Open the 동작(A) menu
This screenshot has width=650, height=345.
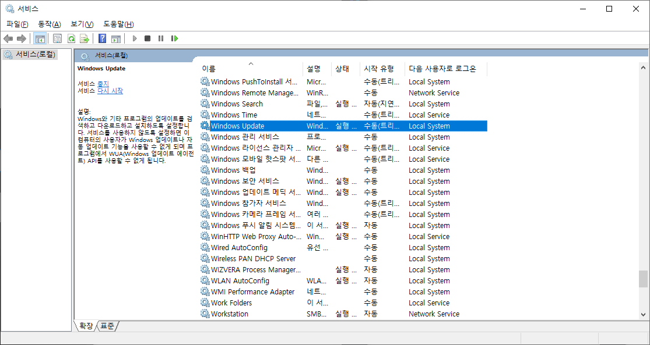click(x=50, y=24)
